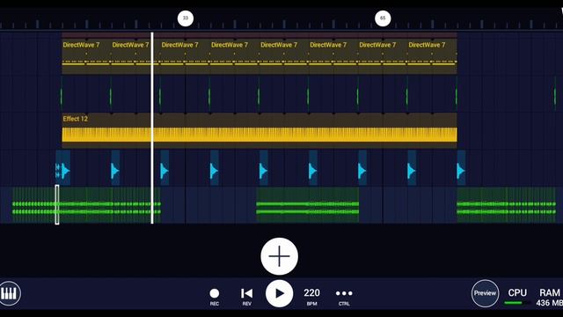Tap the Preview button
The width and height of the screenshot is (563, 317).
tap(485, 293)
